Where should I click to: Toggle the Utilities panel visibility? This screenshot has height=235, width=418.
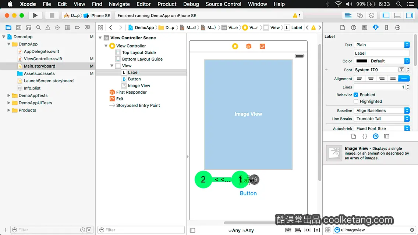(410, 15)
